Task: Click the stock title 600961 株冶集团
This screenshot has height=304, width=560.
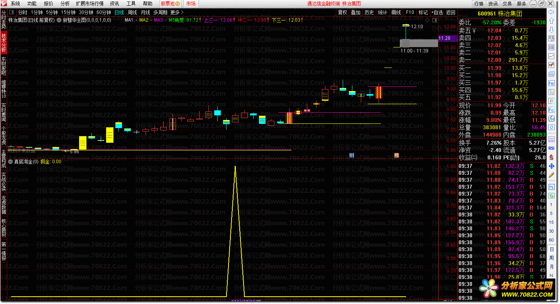Action: (x=500, y=13)
